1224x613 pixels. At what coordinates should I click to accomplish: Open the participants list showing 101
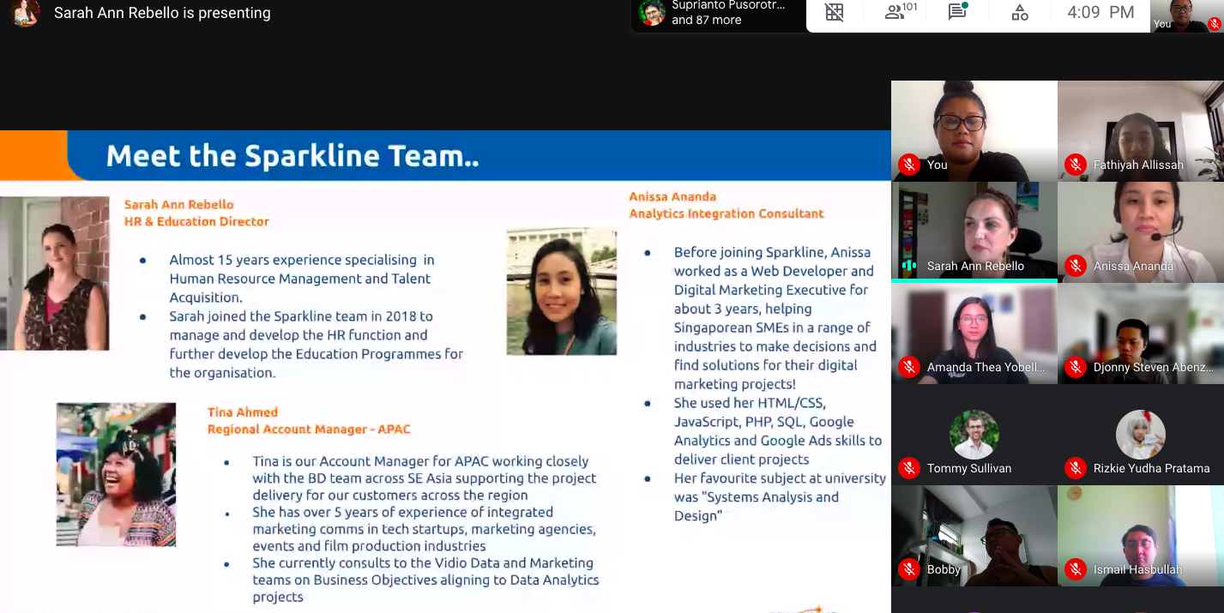901,12
